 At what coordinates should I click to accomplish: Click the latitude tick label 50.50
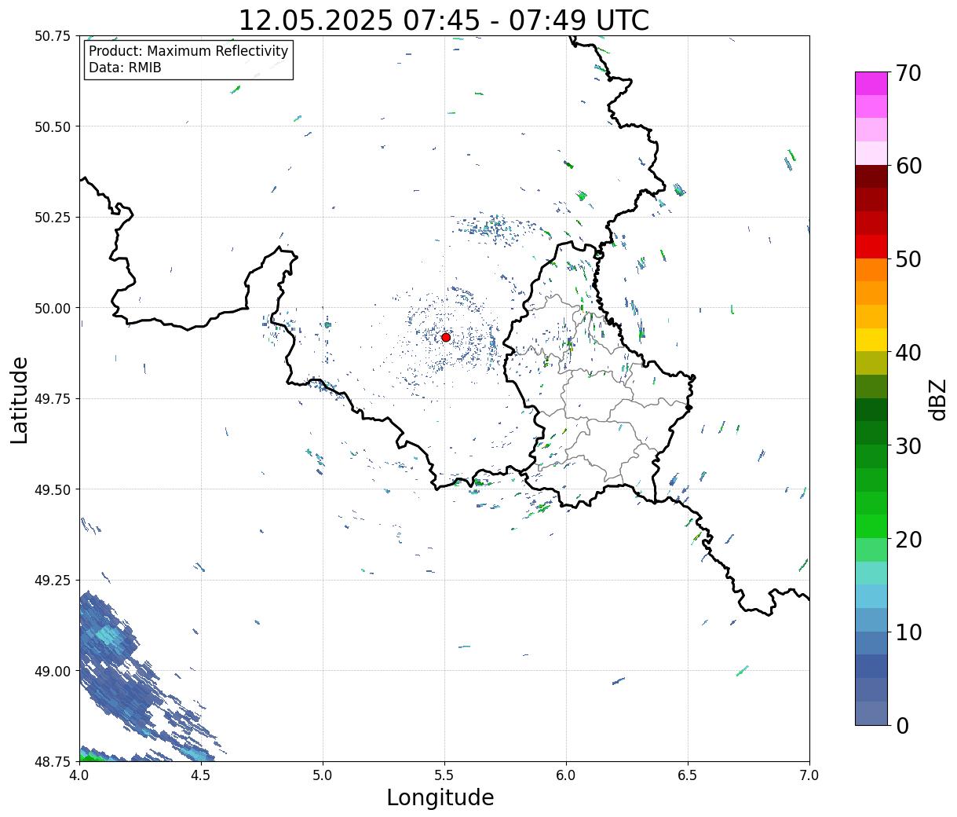pyautogui.click(x=53, y=126)
